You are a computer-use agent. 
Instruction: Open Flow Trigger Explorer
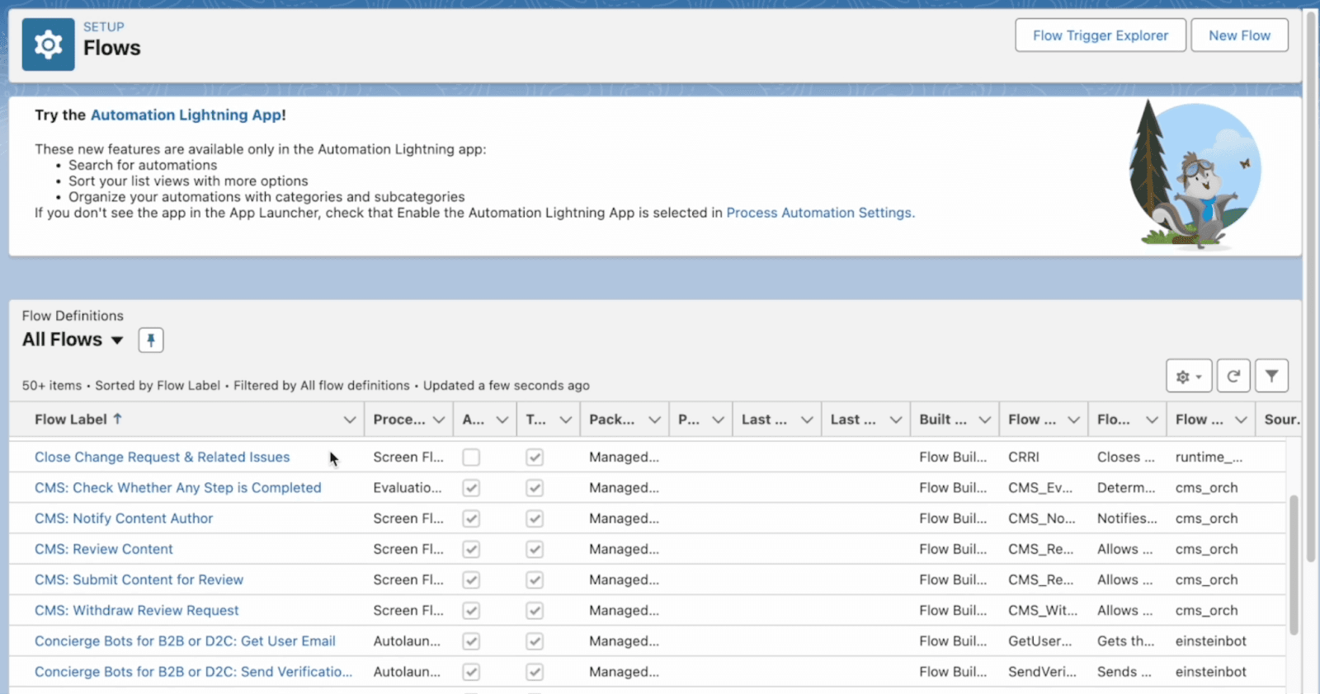coord(1100,35)
